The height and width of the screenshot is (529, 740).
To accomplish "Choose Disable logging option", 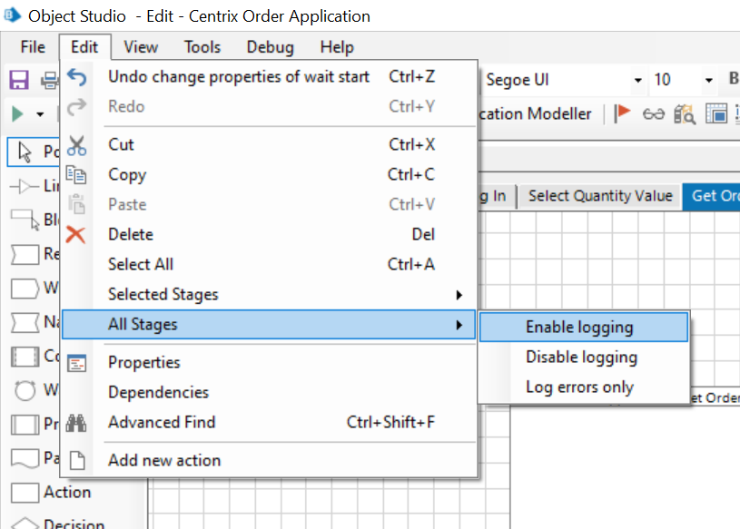I will (581, 358).
